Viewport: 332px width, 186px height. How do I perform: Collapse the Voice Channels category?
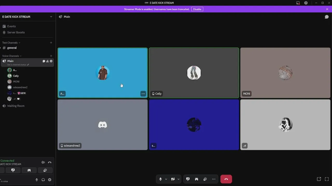click(12, 56)
